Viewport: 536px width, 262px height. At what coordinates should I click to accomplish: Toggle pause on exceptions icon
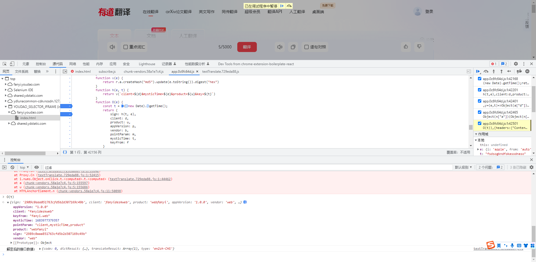point(527,71)
